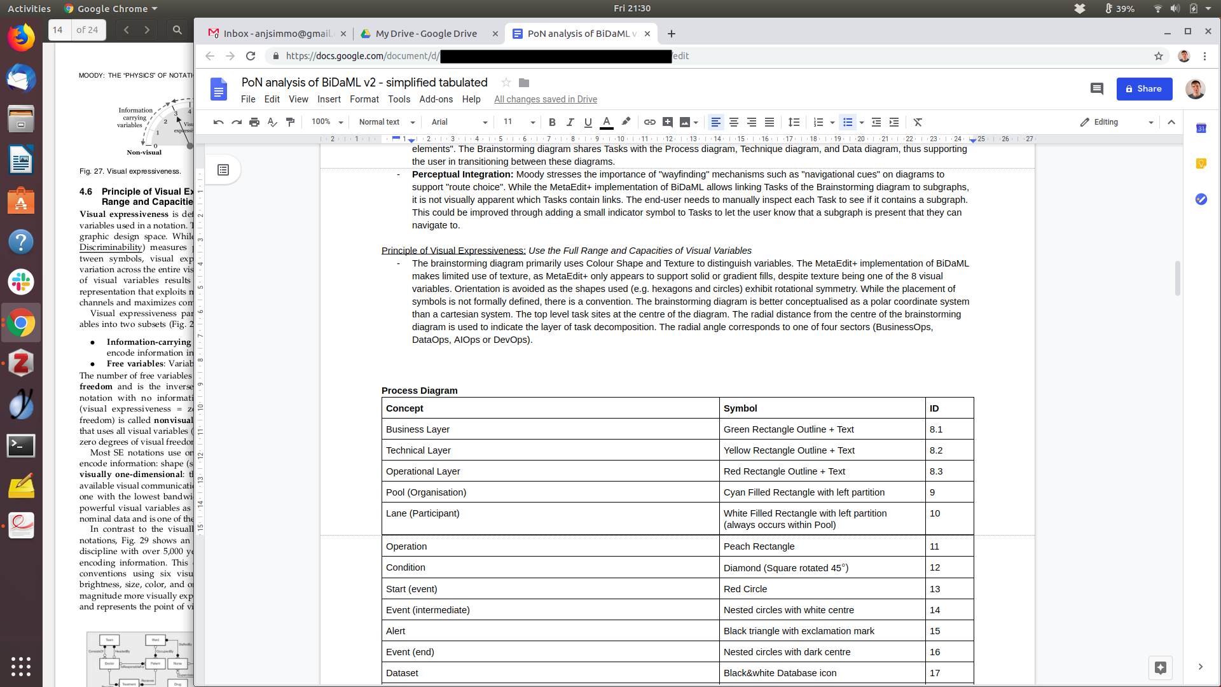1221x687 pixels.
Task: Launch Firefox from the Ubuntu dock
Action: (x=21, y=38)
